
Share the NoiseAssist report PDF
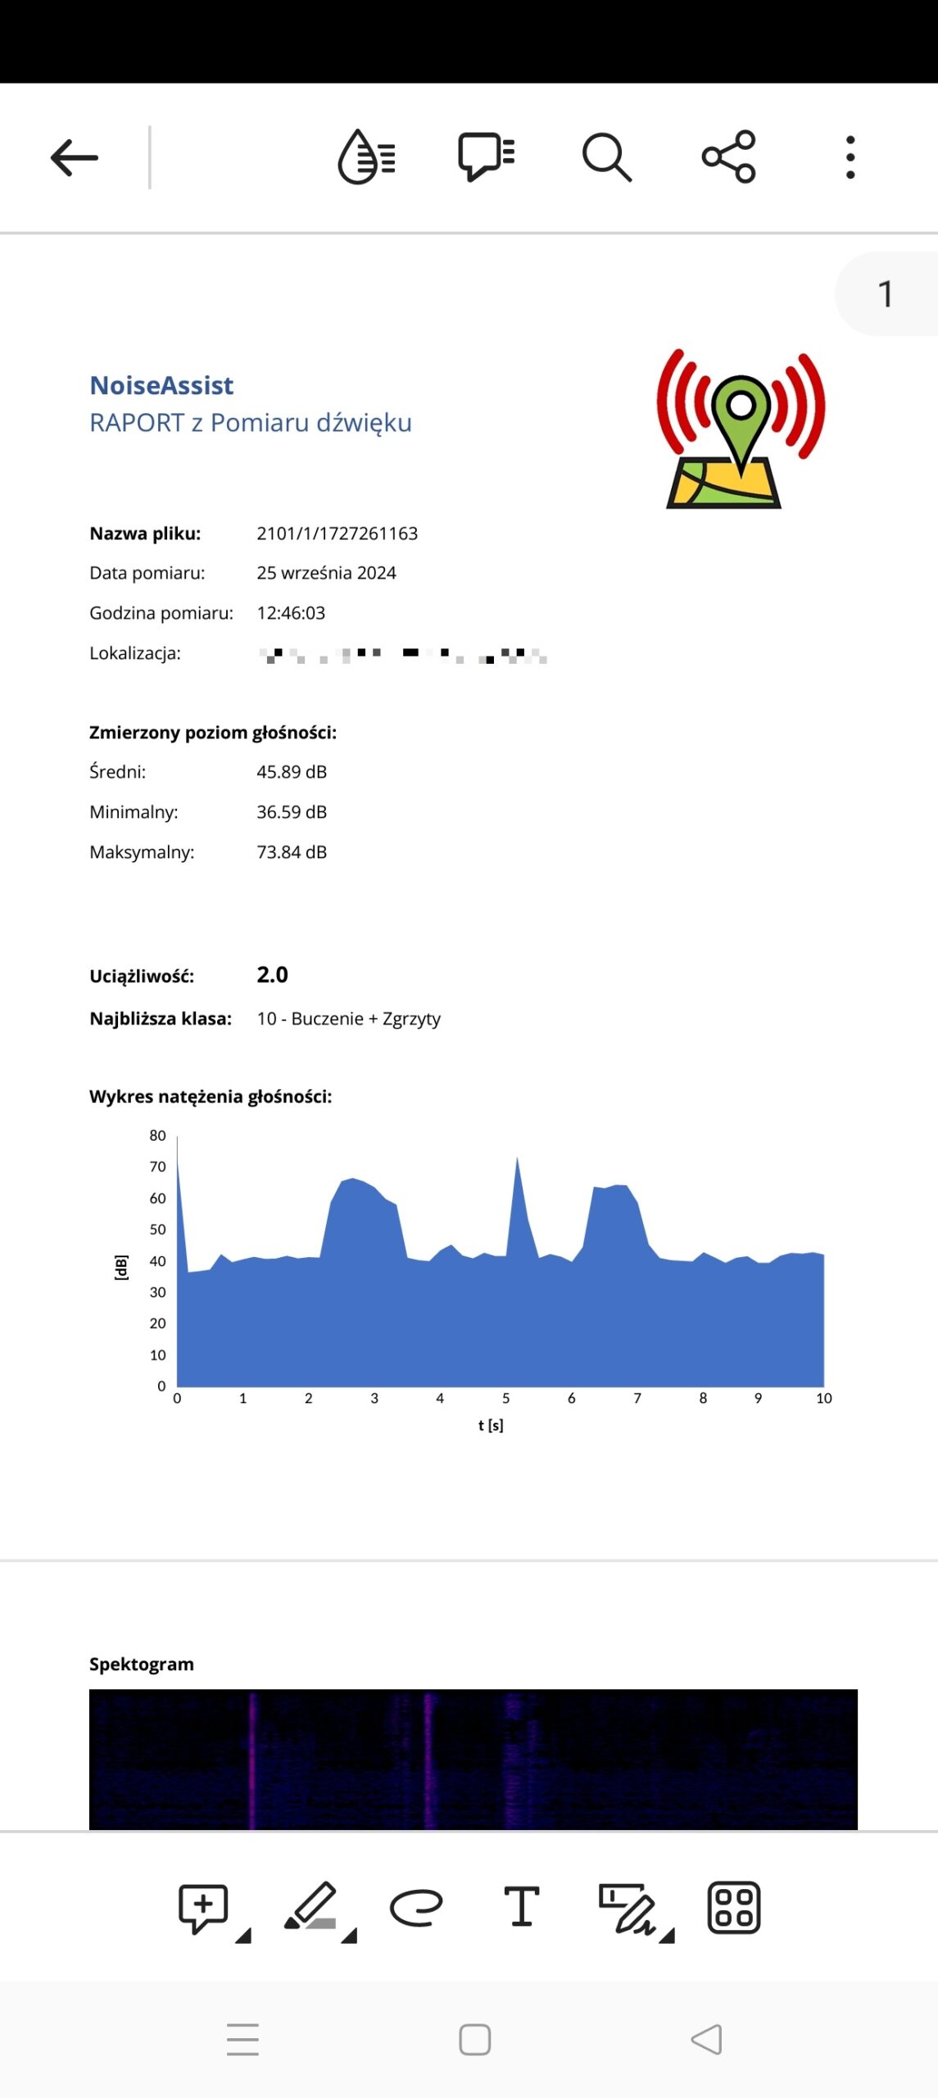point(728,157)
